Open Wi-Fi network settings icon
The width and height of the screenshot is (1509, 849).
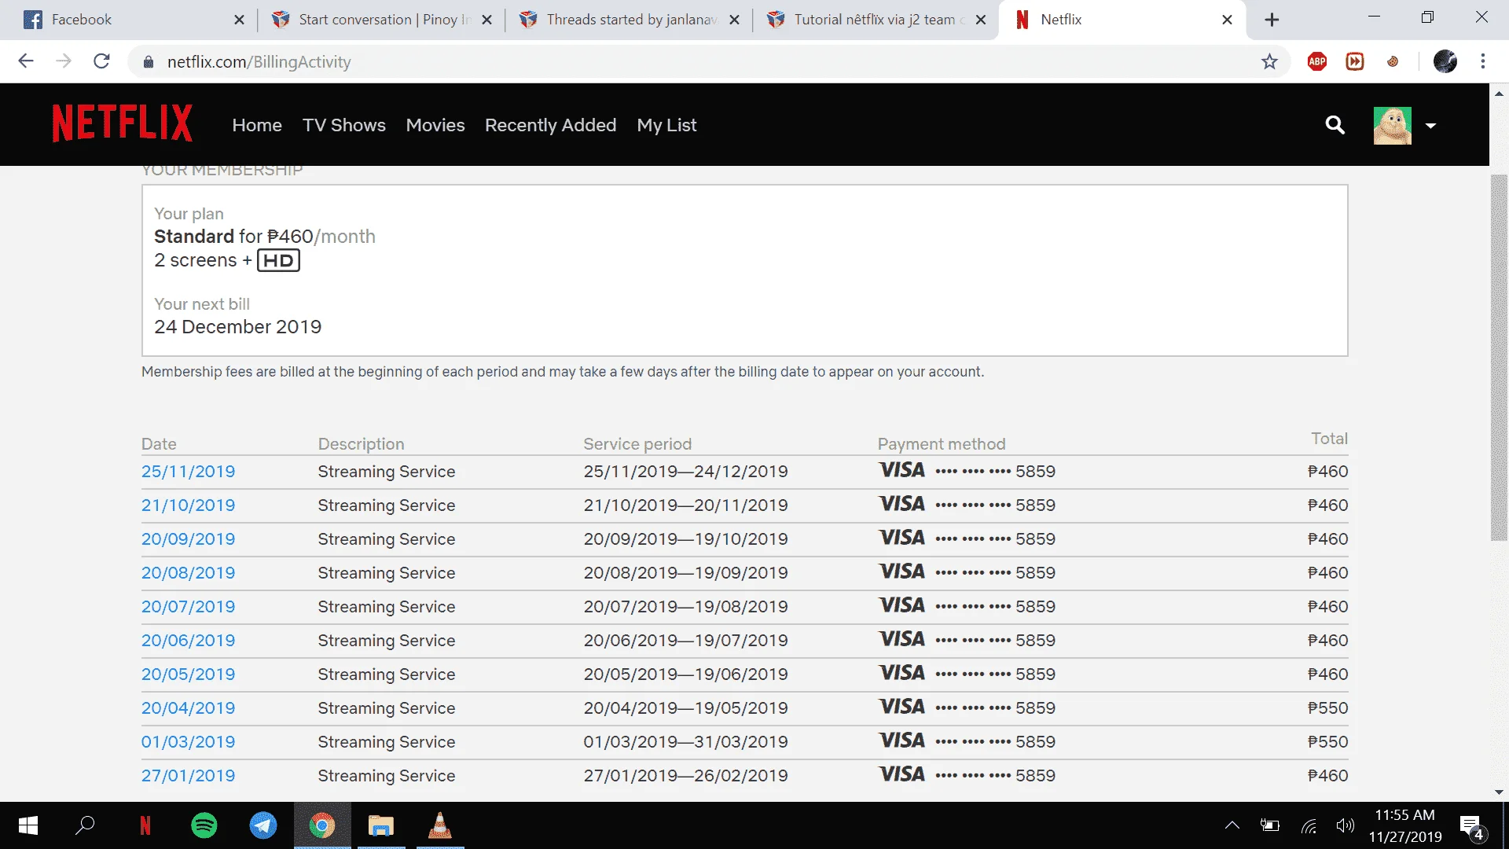click(x=1309, y=825)
